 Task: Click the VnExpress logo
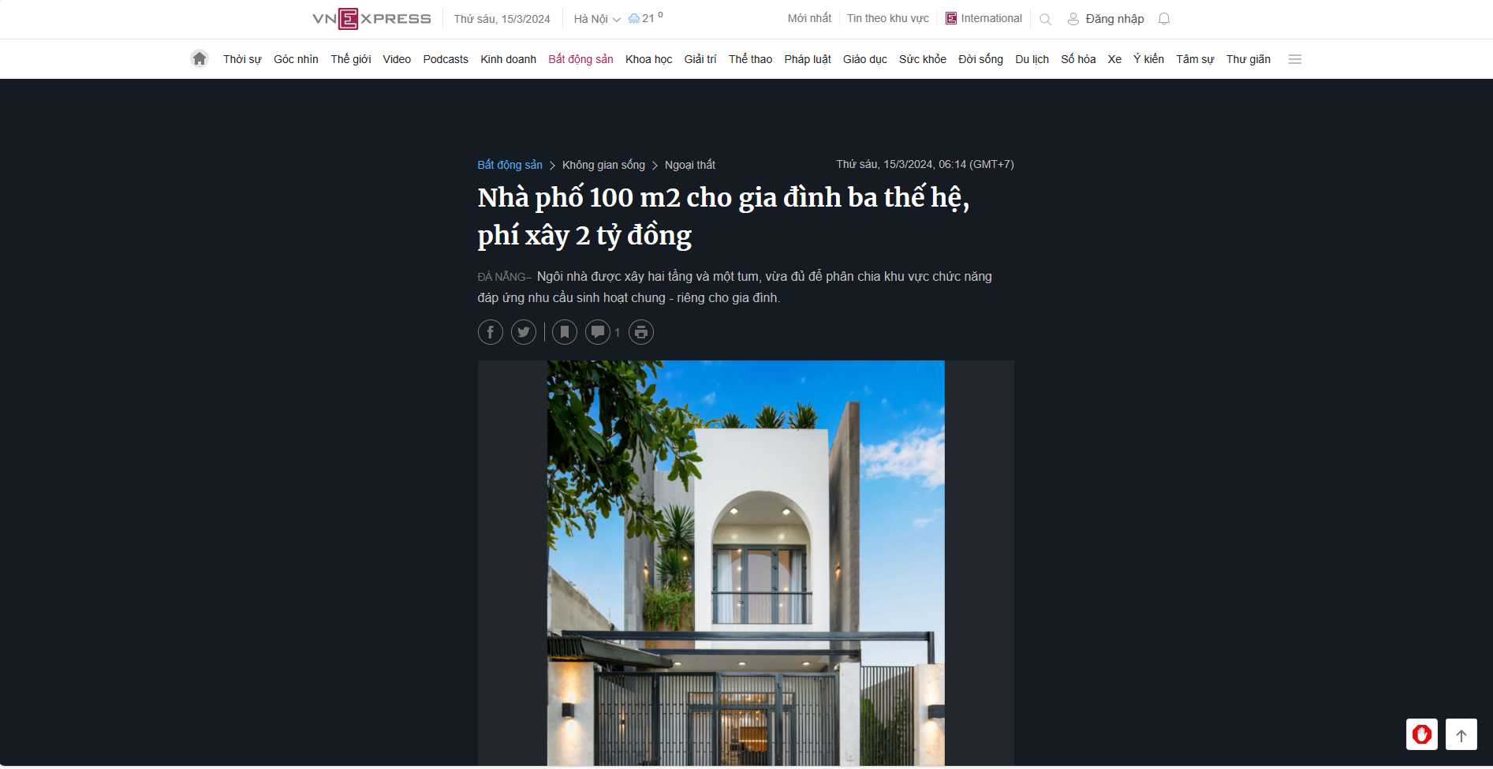pos(371,19)
